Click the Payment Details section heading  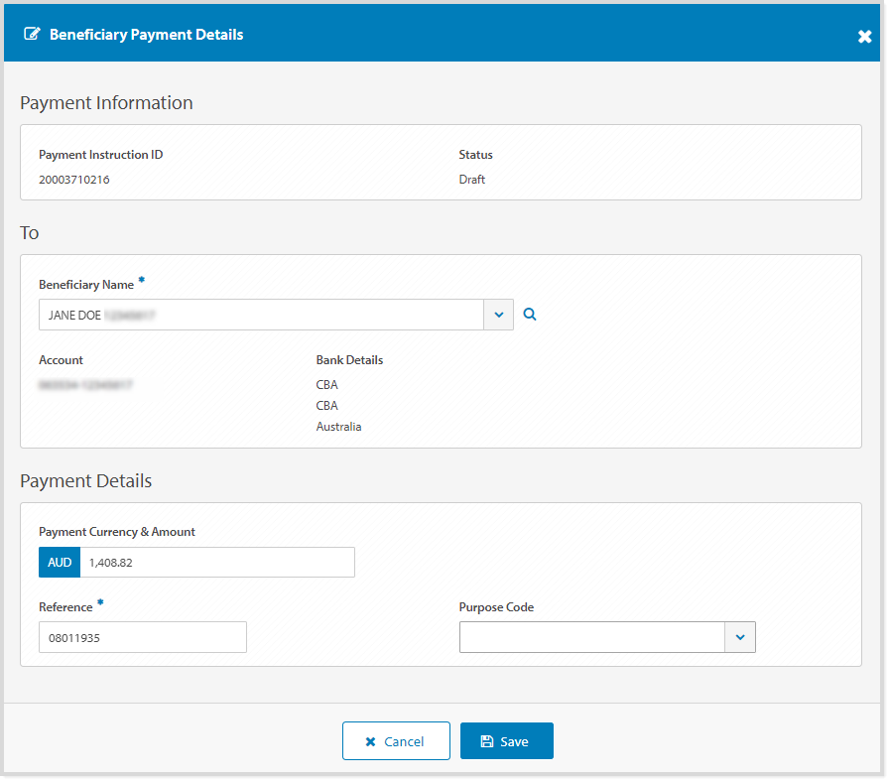tap(86, 480)
